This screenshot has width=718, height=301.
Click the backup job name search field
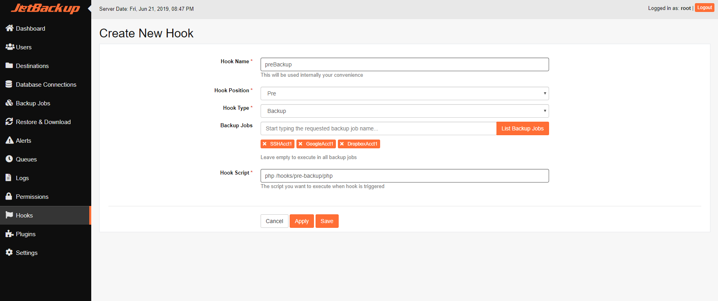click(x=378, y=128)
